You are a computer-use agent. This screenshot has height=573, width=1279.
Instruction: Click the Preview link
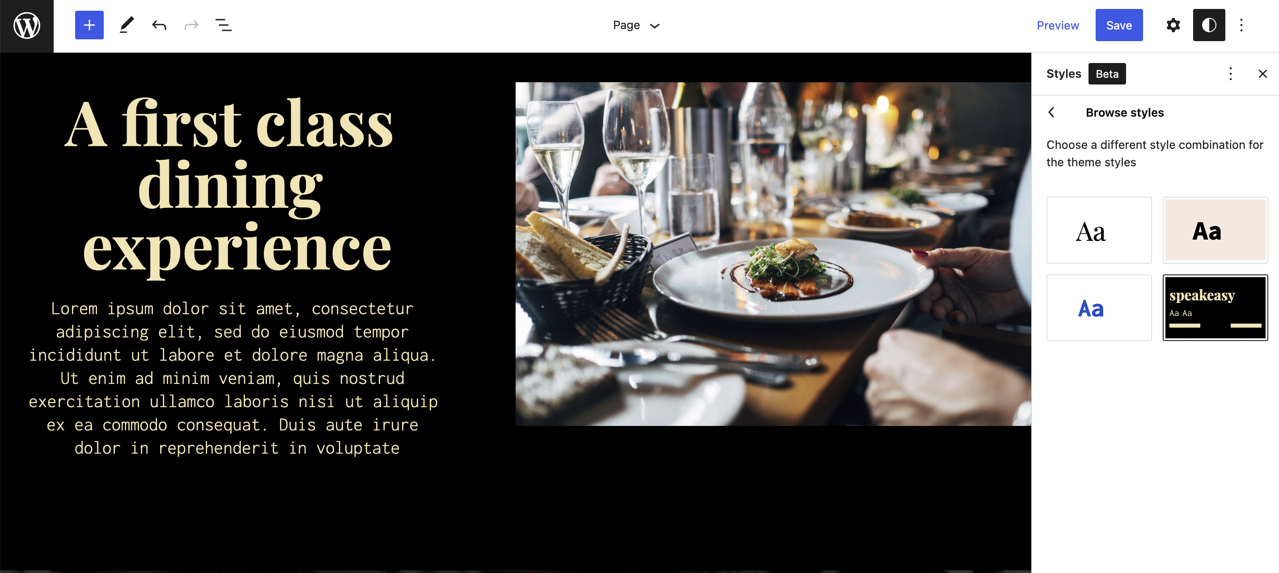tap(1058, 25)
